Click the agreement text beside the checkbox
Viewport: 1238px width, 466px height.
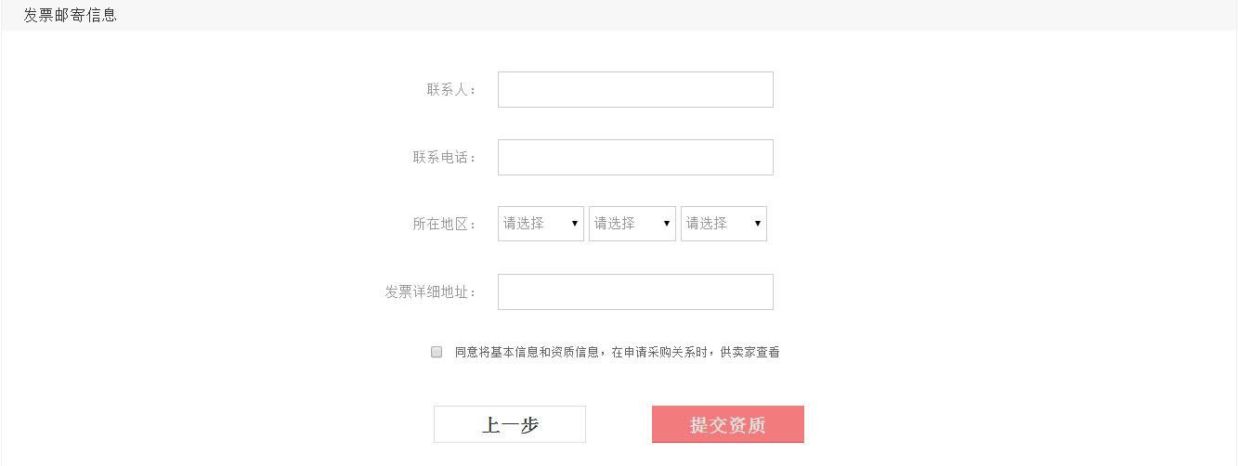pos(617,353)
